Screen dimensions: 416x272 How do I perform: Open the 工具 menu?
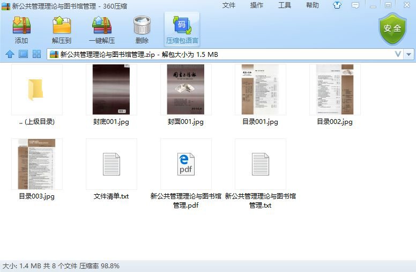pyautogui.click(x=285, y=5)
